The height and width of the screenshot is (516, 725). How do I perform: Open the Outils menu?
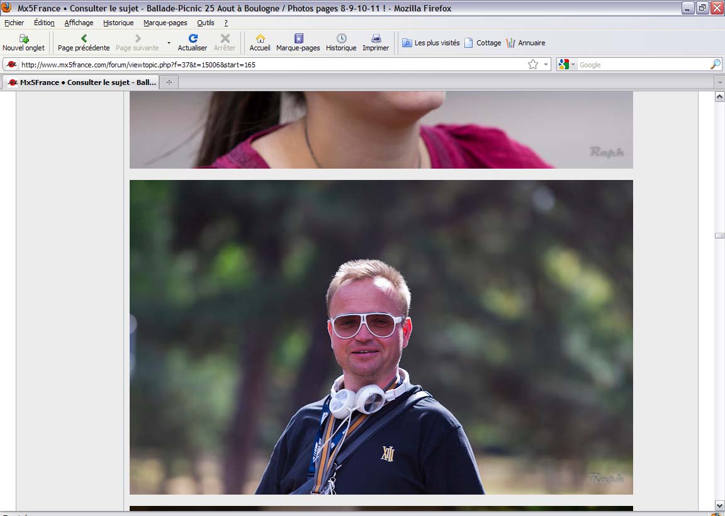(x=206, y=23)
